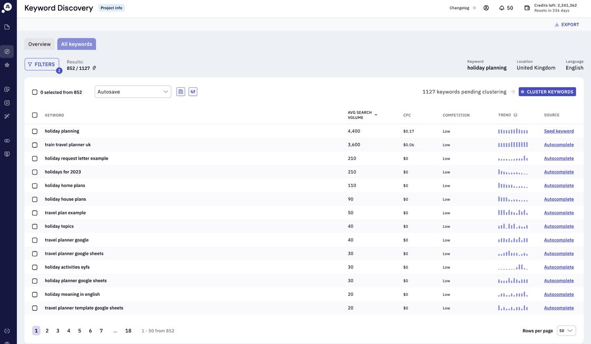
Task: Click the COMPETITION column header
Action: 456,115
